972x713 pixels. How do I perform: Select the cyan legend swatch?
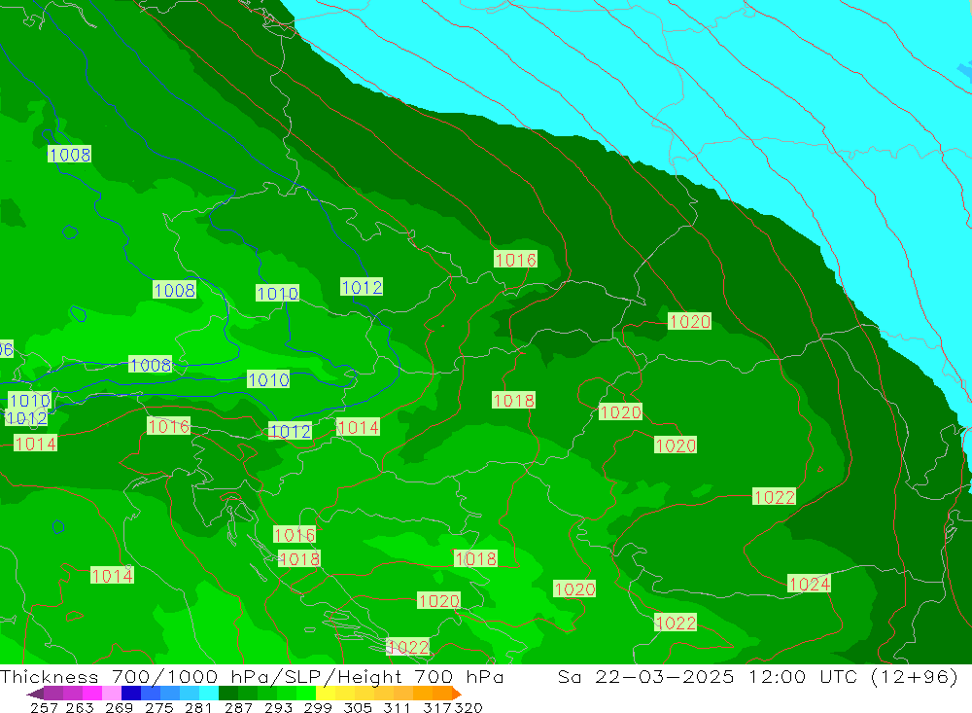[209, 693]
